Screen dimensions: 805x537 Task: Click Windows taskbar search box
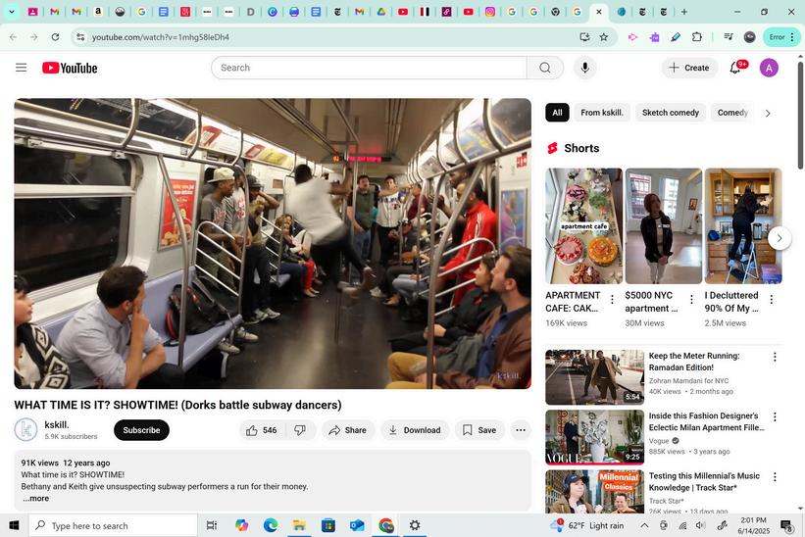point(113,525)
